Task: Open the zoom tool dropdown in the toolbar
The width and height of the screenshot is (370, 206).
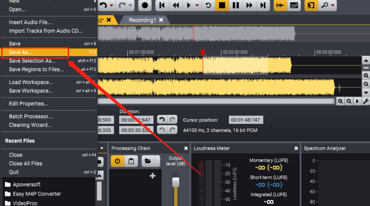Action: [333, 5]
